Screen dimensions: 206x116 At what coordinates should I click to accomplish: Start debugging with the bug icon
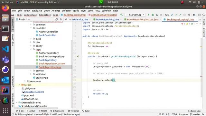coord(153,15)
